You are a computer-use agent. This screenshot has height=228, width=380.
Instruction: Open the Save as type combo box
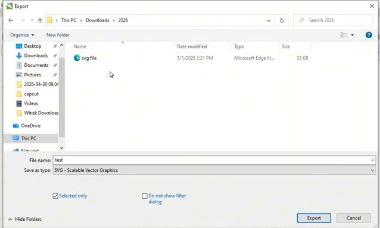point(214,170)
